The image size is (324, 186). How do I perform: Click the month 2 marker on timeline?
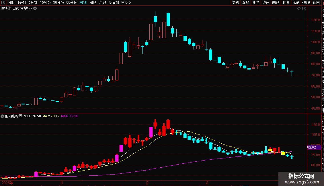[x=147, y=183]
